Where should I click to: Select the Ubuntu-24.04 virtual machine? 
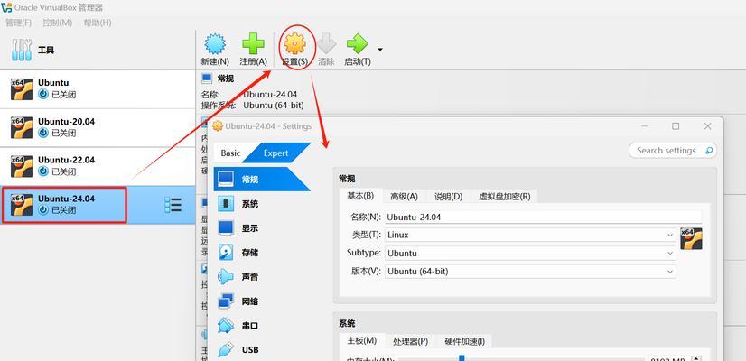coord(98,205)
